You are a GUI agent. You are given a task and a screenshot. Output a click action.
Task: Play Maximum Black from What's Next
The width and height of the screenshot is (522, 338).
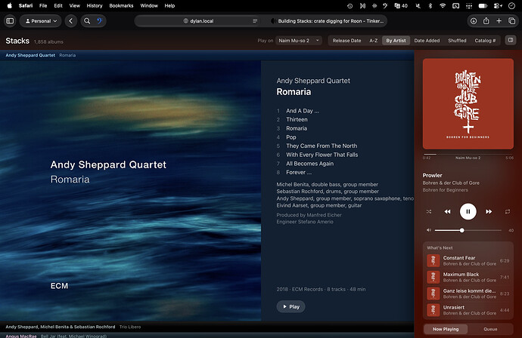(x=468, y=277)
